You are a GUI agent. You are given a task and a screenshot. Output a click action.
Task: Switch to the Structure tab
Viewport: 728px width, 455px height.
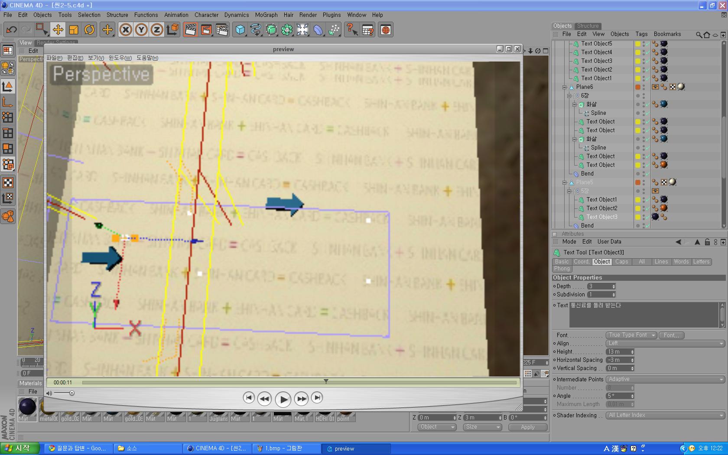(588, 26)
